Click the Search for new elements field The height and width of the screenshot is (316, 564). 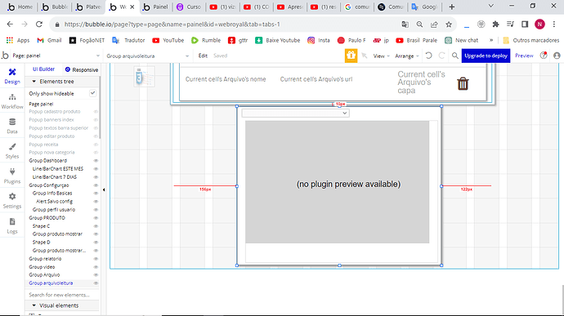click(x=62, y=295)
